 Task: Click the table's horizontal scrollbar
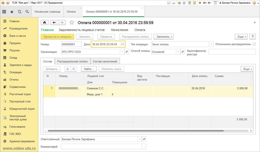pyautogui.click(x=136, y=131)
